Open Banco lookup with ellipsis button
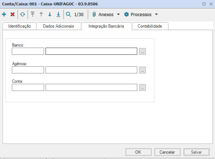The height and width of the screenshot is (159, 215). pos(143,52)
